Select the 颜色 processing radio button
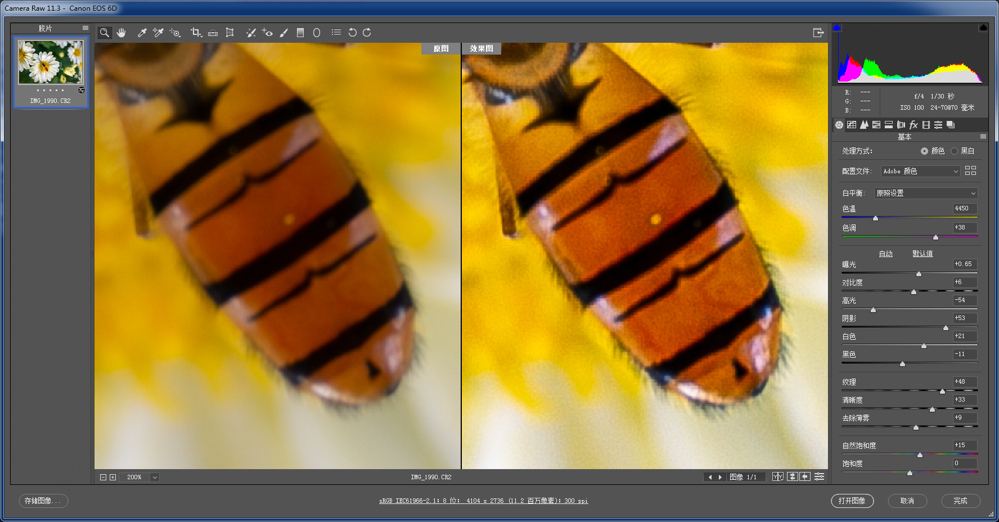 pyautogui.click(x=924, y=151)
